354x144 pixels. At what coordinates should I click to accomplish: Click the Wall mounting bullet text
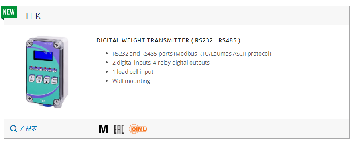(x=132, y=81)
